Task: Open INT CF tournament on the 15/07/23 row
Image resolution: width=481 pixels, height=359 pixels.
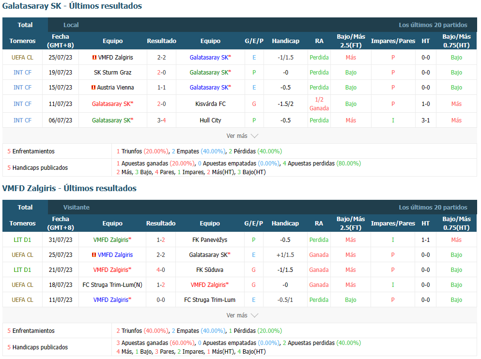Action: coord(22,88)
